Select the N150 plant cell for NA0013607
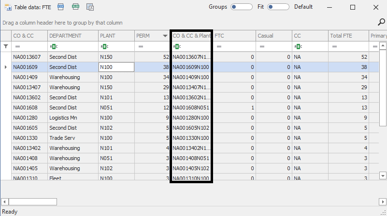This screenshot has height=216, width=387. (116, 57)
